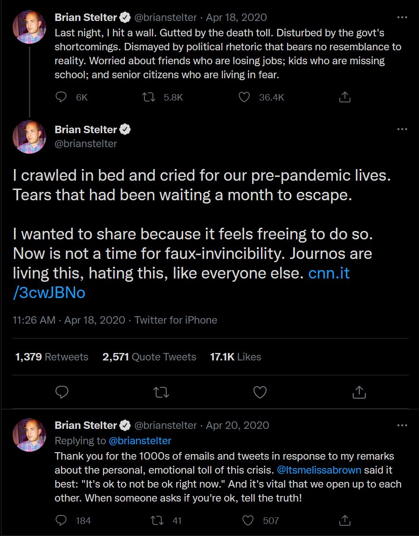The height and width of the screenshot is (536, 419).
Task: Open more options menu on first tweet
Action: pyautogui.click(x=402, y=17)
